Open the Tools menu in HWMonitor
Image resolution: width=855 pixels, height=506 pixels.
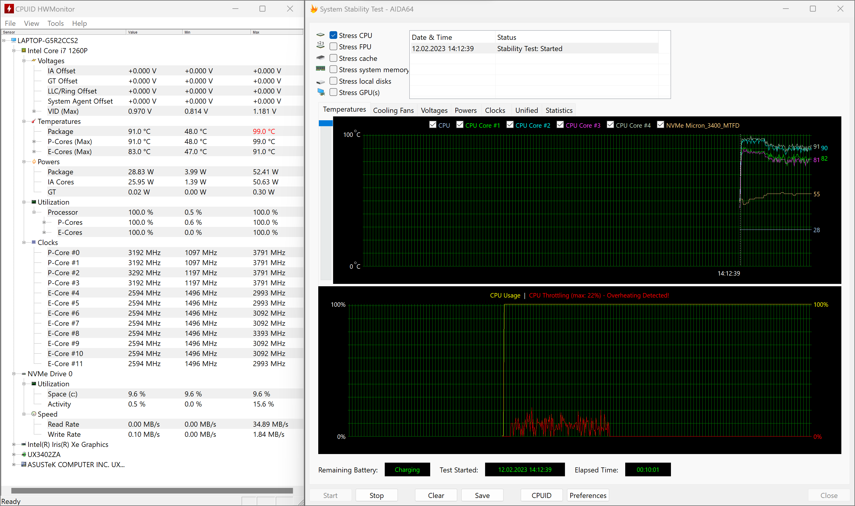56,23
